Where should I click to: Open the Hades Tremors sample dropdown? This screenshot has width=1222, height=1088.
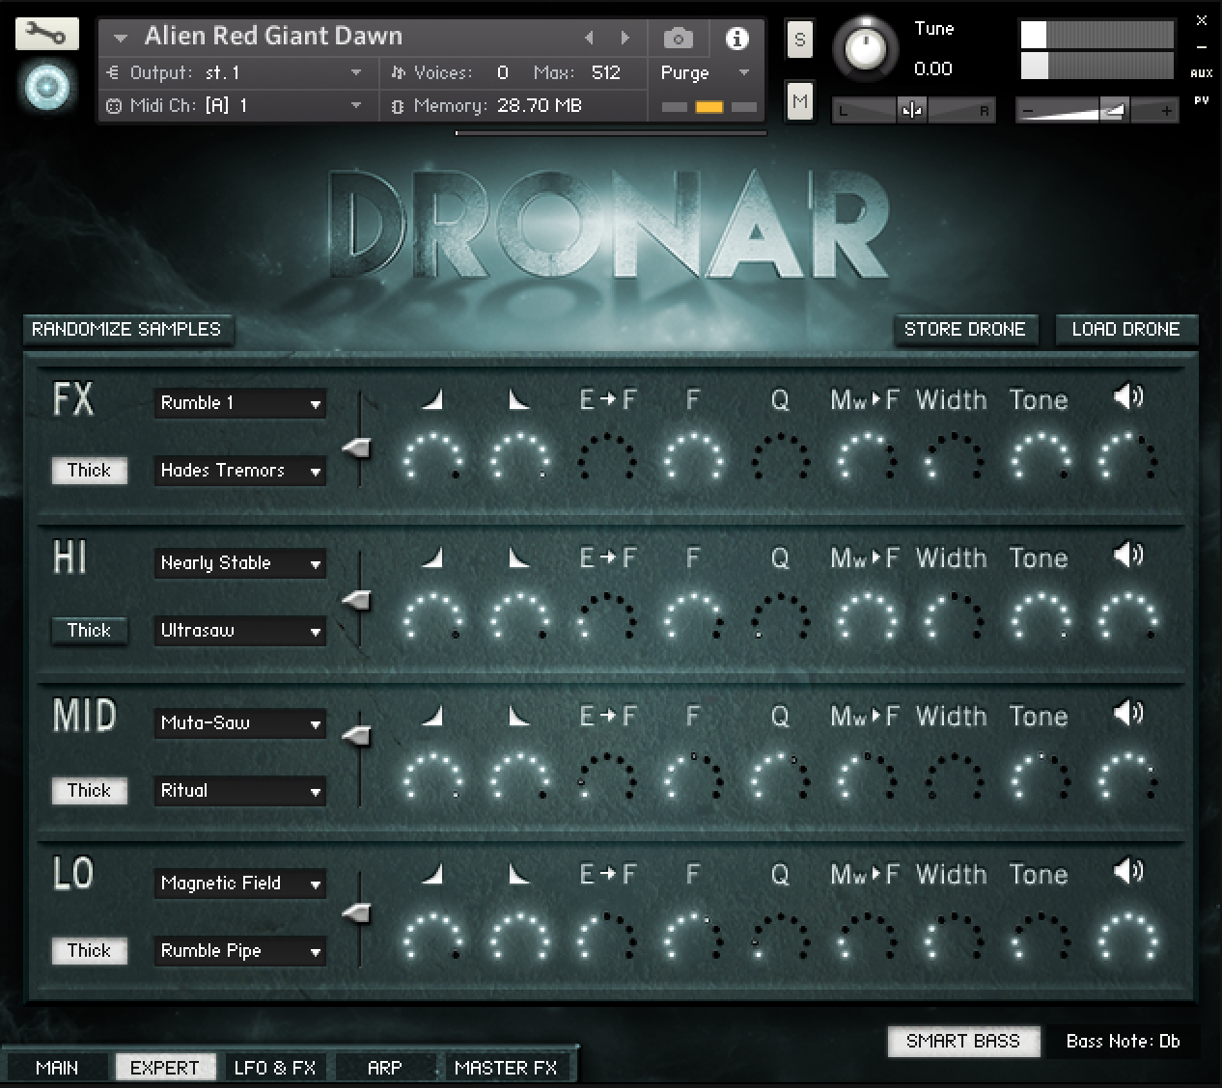click(239, 471)
